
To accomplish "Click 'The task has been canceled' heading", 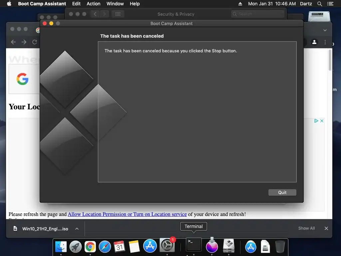I will (132, 36).
